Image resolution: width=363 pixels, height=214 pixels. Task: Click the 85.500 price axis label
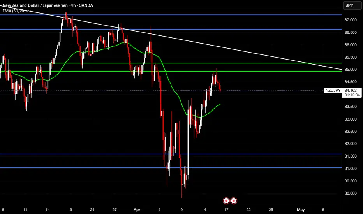tap(351, 57)
